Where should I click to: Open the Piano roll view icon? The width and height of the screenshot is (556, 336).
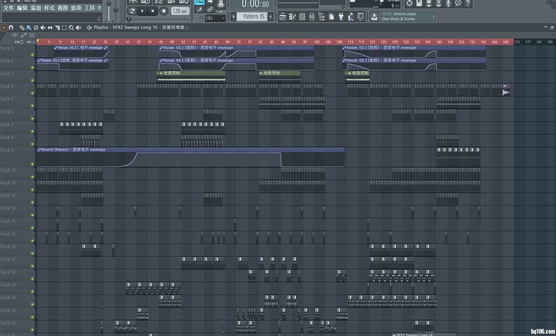292,17
